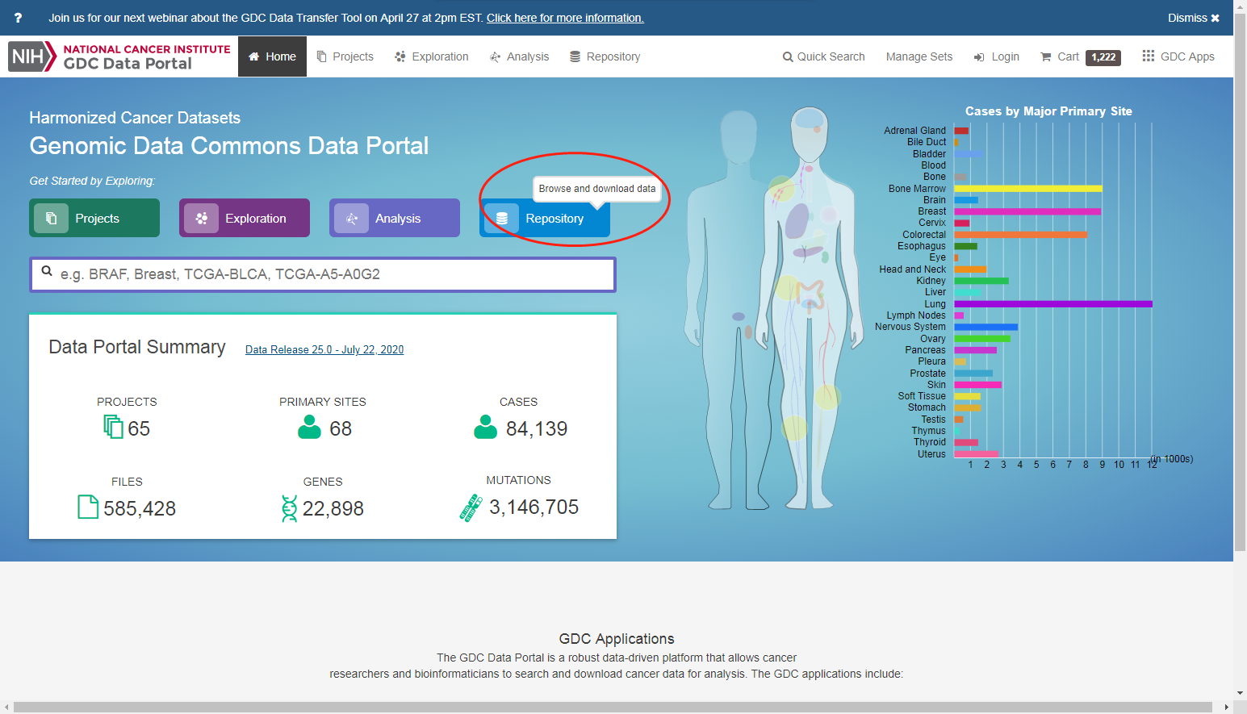Click the Home house icon in nav
1247x714 pixels.
pos(253,56)
